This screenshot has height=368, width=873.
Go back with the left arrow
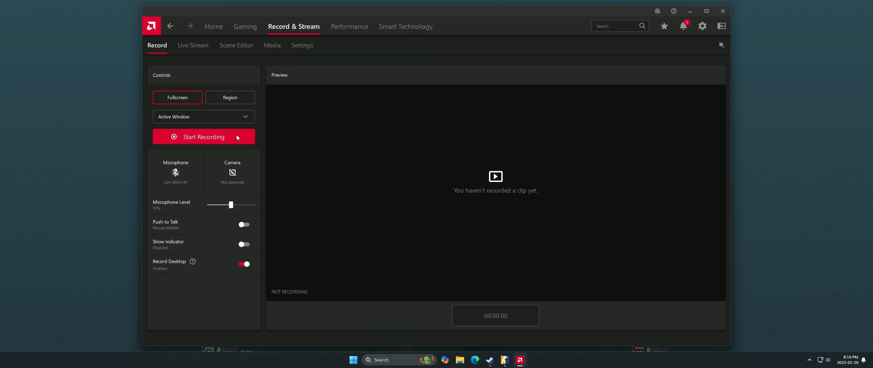pos(170,26)
